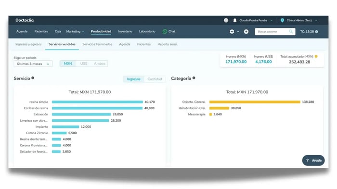Select US$ currency option
Image resolution: width=337 pixels, height=189 pixels.
tap(84, 63)
